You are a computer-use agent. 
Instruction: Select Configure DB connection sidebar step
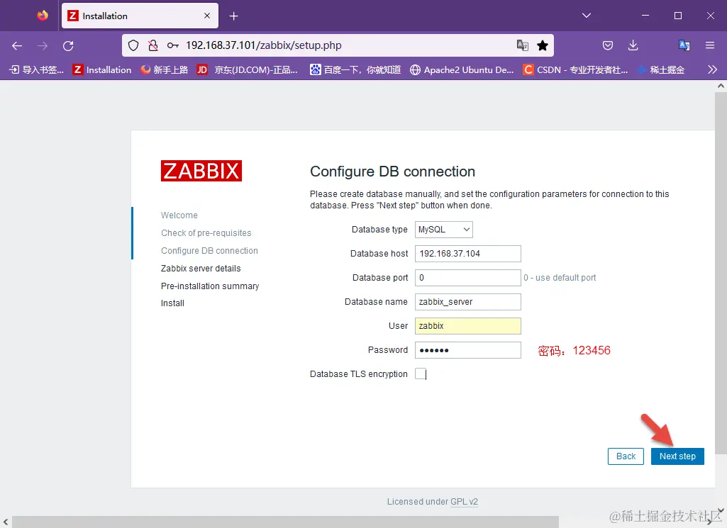209,251
